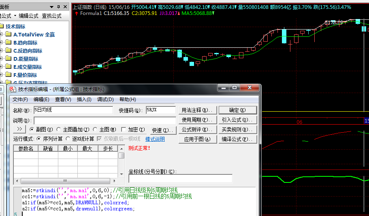Image resolution: width=369 pixels, height=216 pixels.
Task: Select 逐K线计算 run mode
Action: 68,139
